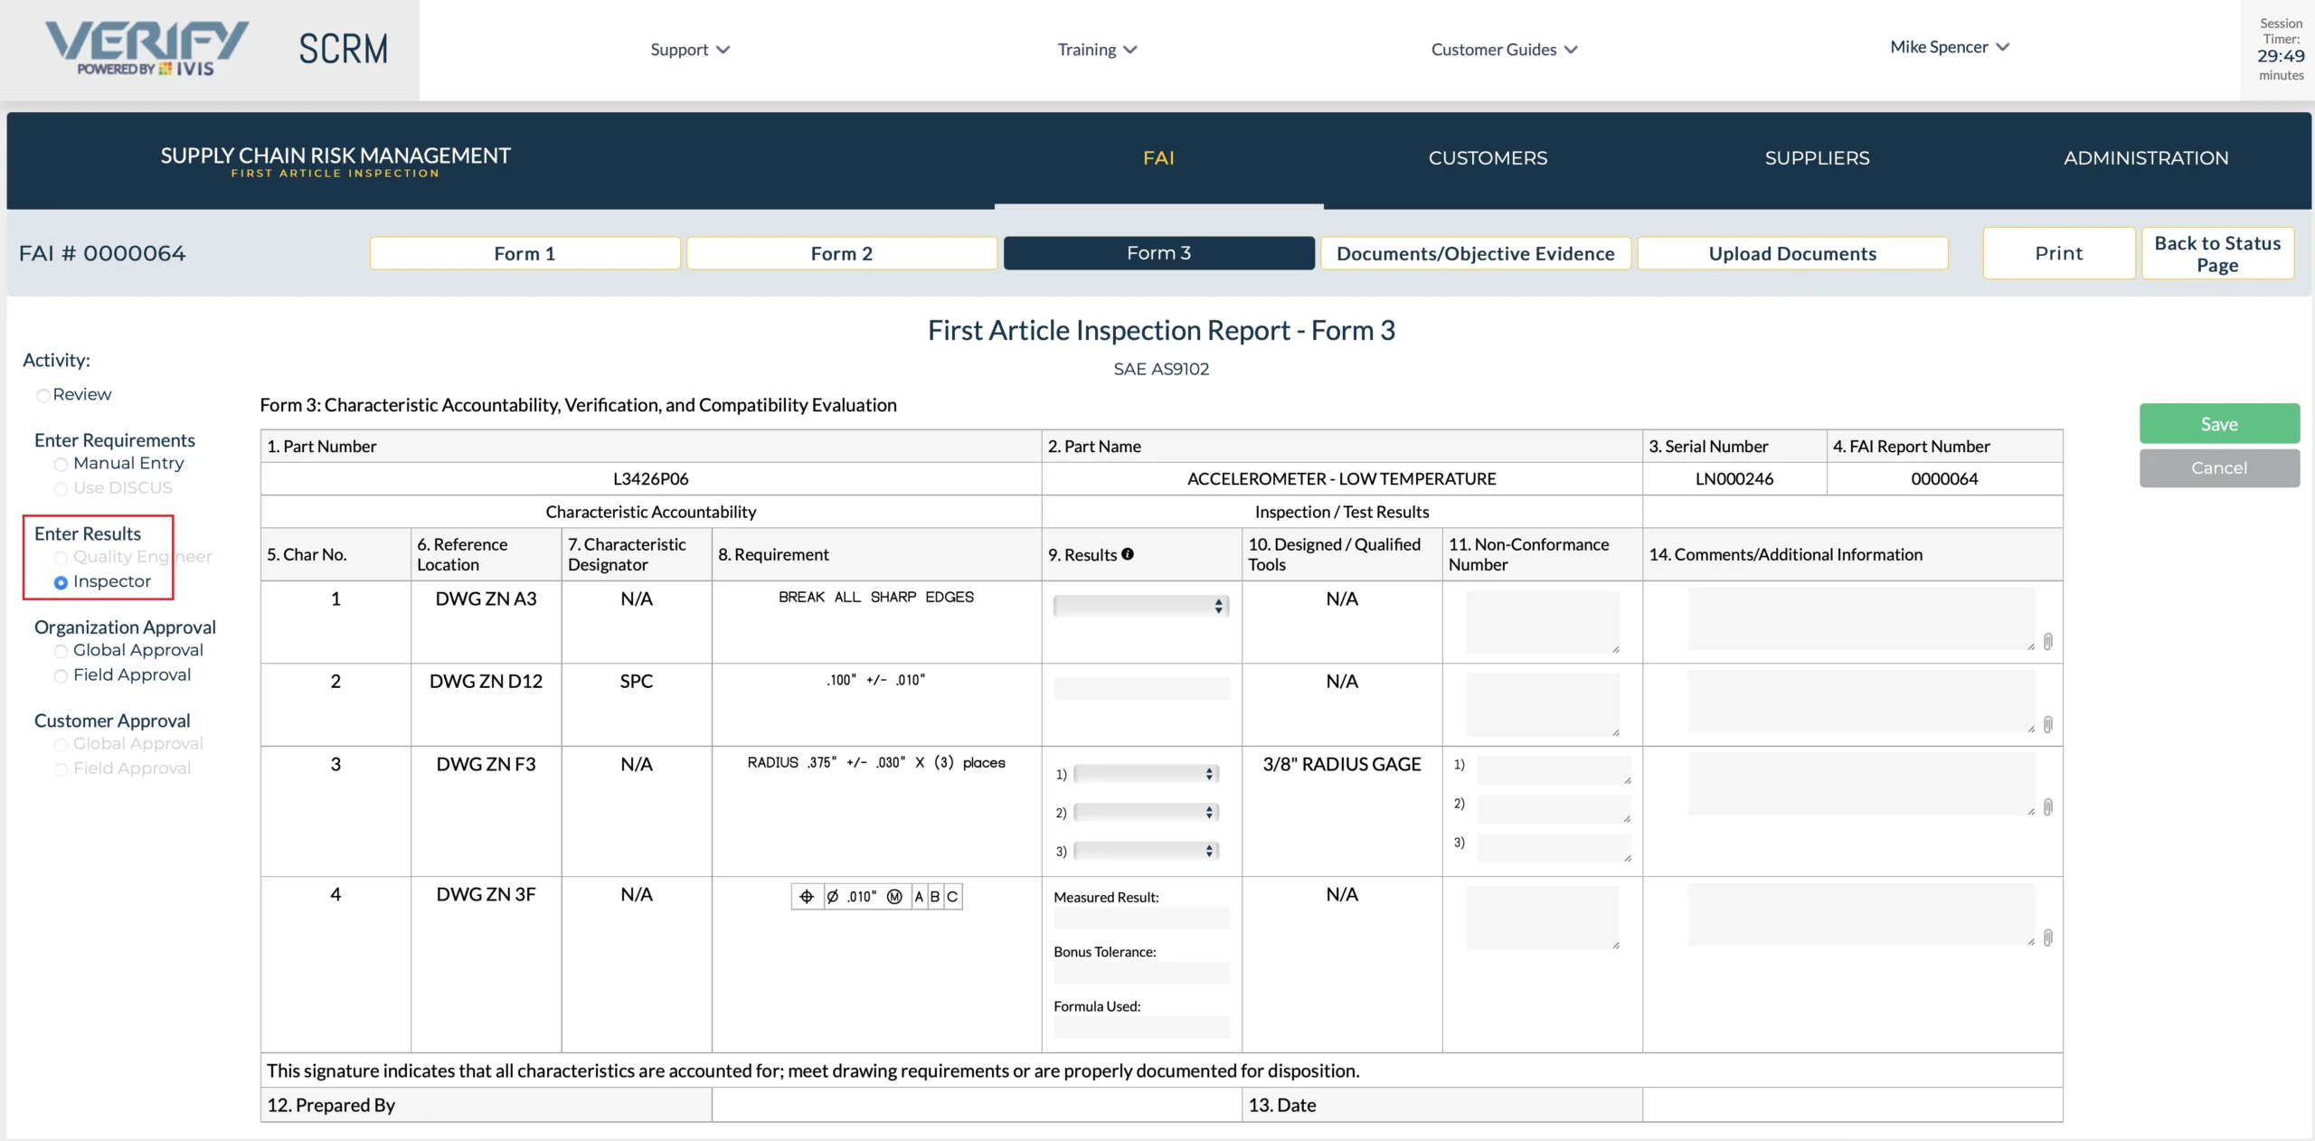Click serial number LN000246
Viewport: 2315px width, 1141px height.
[x=1734, y=479]
